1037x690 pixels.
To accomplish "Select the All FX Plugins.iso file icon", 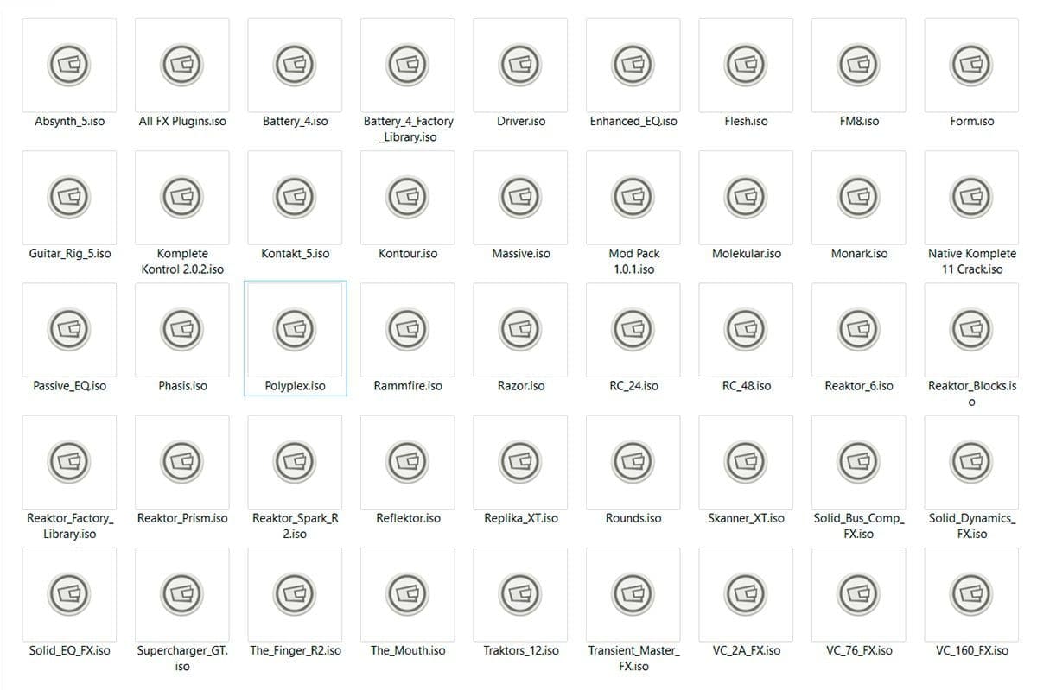I will pyautogui.click(x=182, y=65).
